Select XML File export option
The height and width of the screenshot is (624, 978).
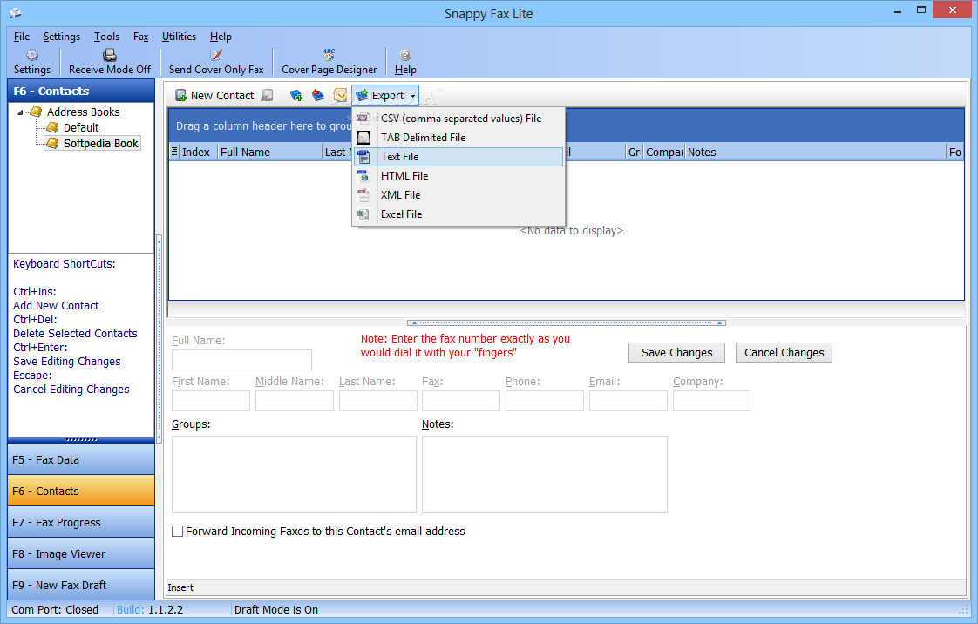tap(459, 195)
